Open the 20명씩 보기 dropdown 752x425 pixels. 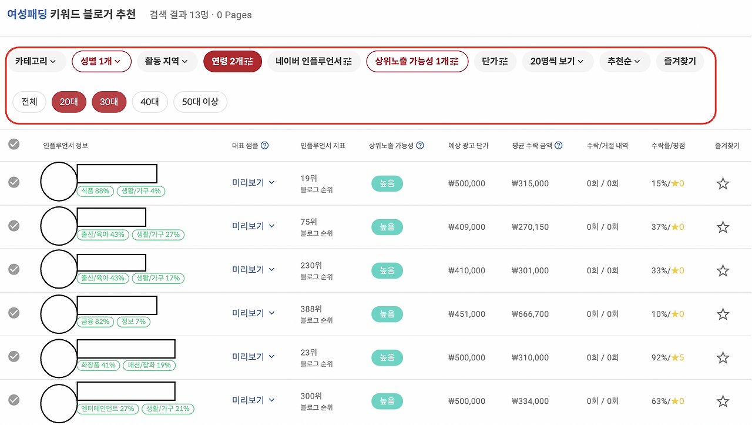(558, 61)
